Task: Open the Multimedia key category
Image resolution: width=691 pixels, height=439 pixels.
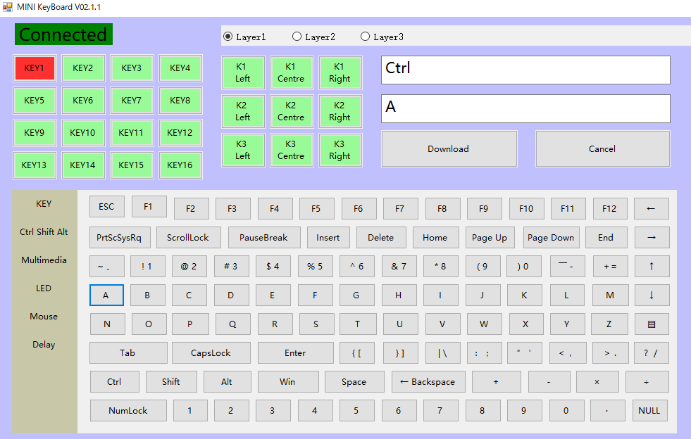Action: (44, 260)
